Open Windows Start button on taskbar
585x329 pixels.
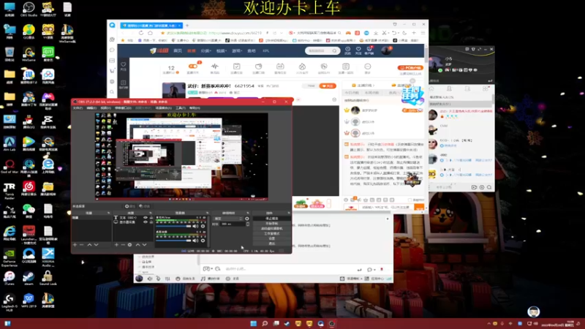[253, 323]
